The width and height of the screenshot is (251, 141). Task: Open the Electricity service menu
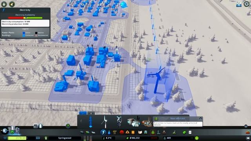tap(103, 132)
